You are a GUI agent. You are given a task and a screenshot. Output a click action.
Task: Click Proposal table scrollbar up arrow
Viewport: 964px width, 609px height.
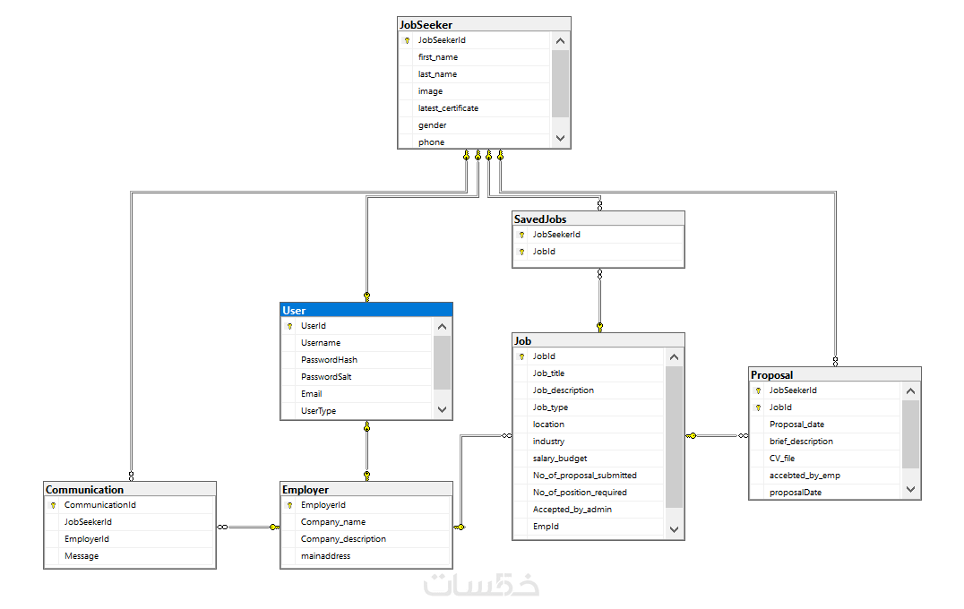pyautogui.click(x=910, y=390)
